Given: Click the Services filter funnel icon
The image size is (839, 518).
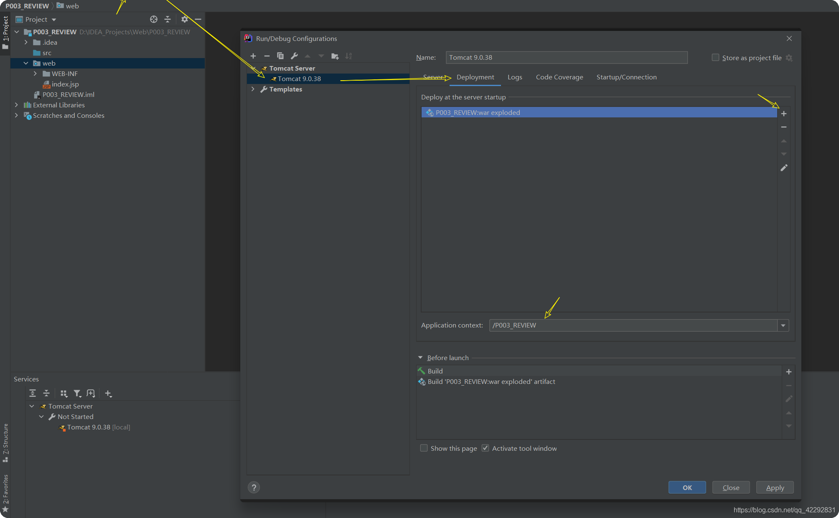Looking at the screenshot, I should pos(77,394).
